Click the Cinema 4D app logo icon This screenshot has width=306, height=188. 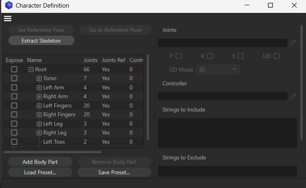[x=8, y=6]
